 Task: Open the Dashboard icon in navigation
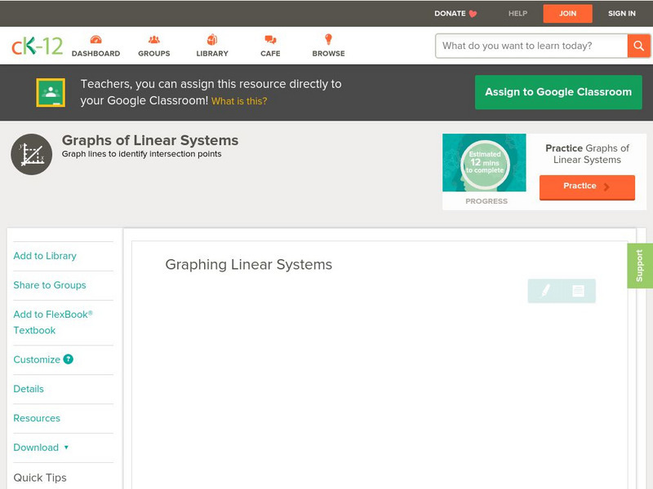96,40
